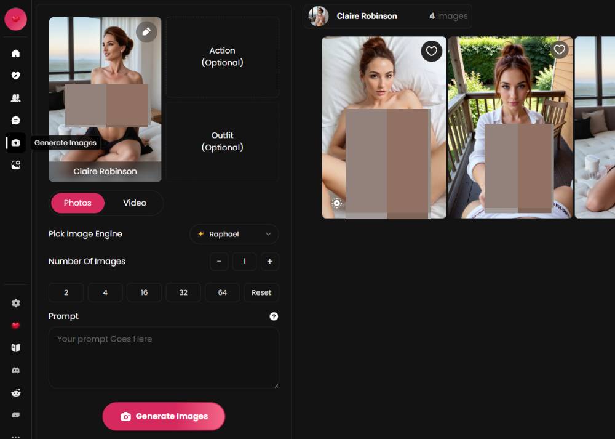Favorite the porch railing image via heart icon

point(559,49)
